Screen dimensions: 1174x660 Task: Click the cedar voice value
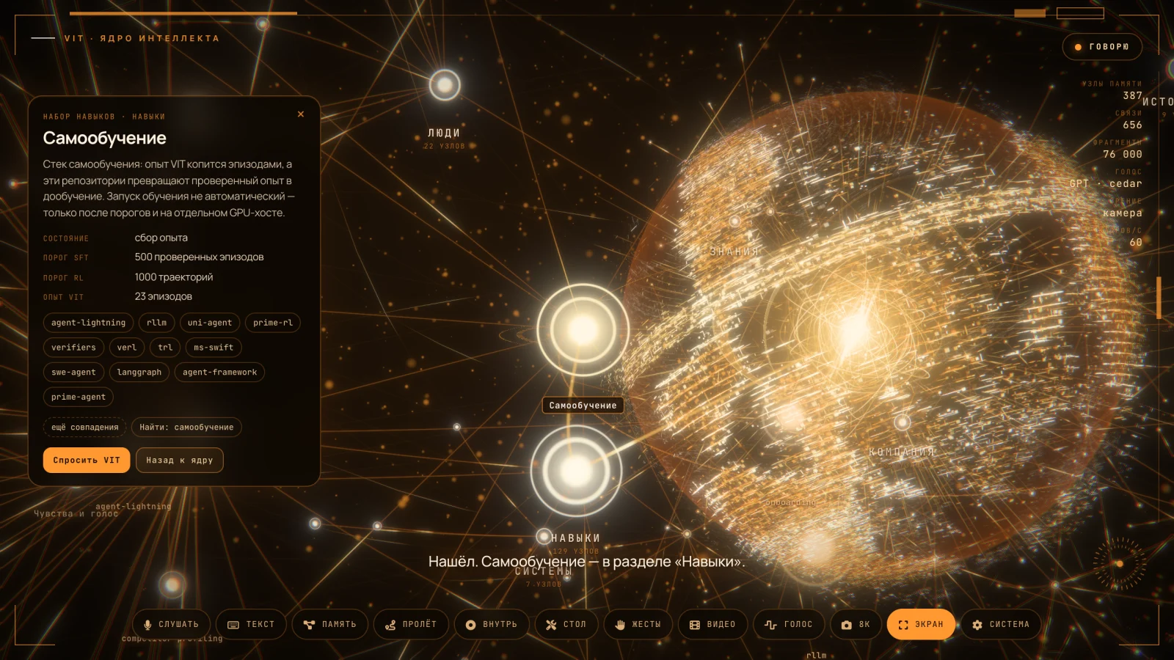(1126, 184)
